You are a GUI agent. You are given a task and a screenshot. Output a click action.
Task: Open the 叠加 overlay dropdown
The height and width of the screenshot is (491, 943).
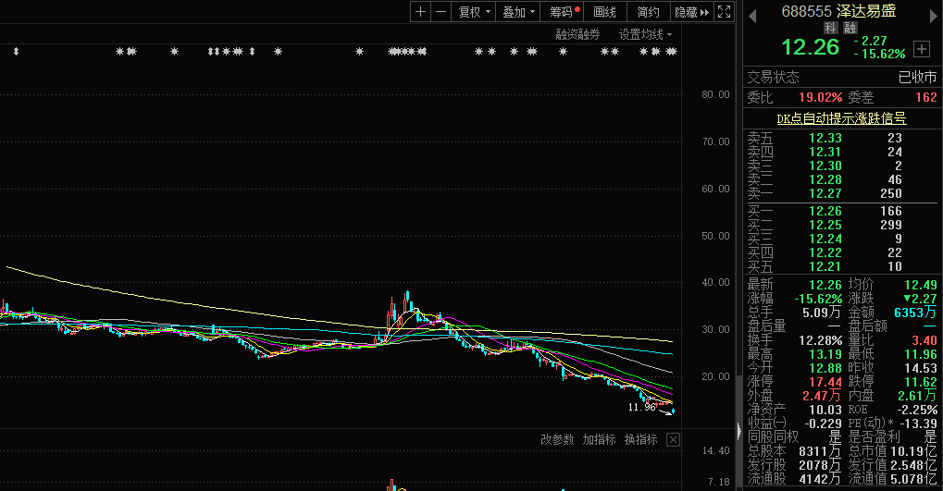(518, 12)
